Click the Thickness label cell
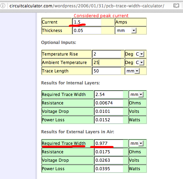 click(x=57, y=31)
